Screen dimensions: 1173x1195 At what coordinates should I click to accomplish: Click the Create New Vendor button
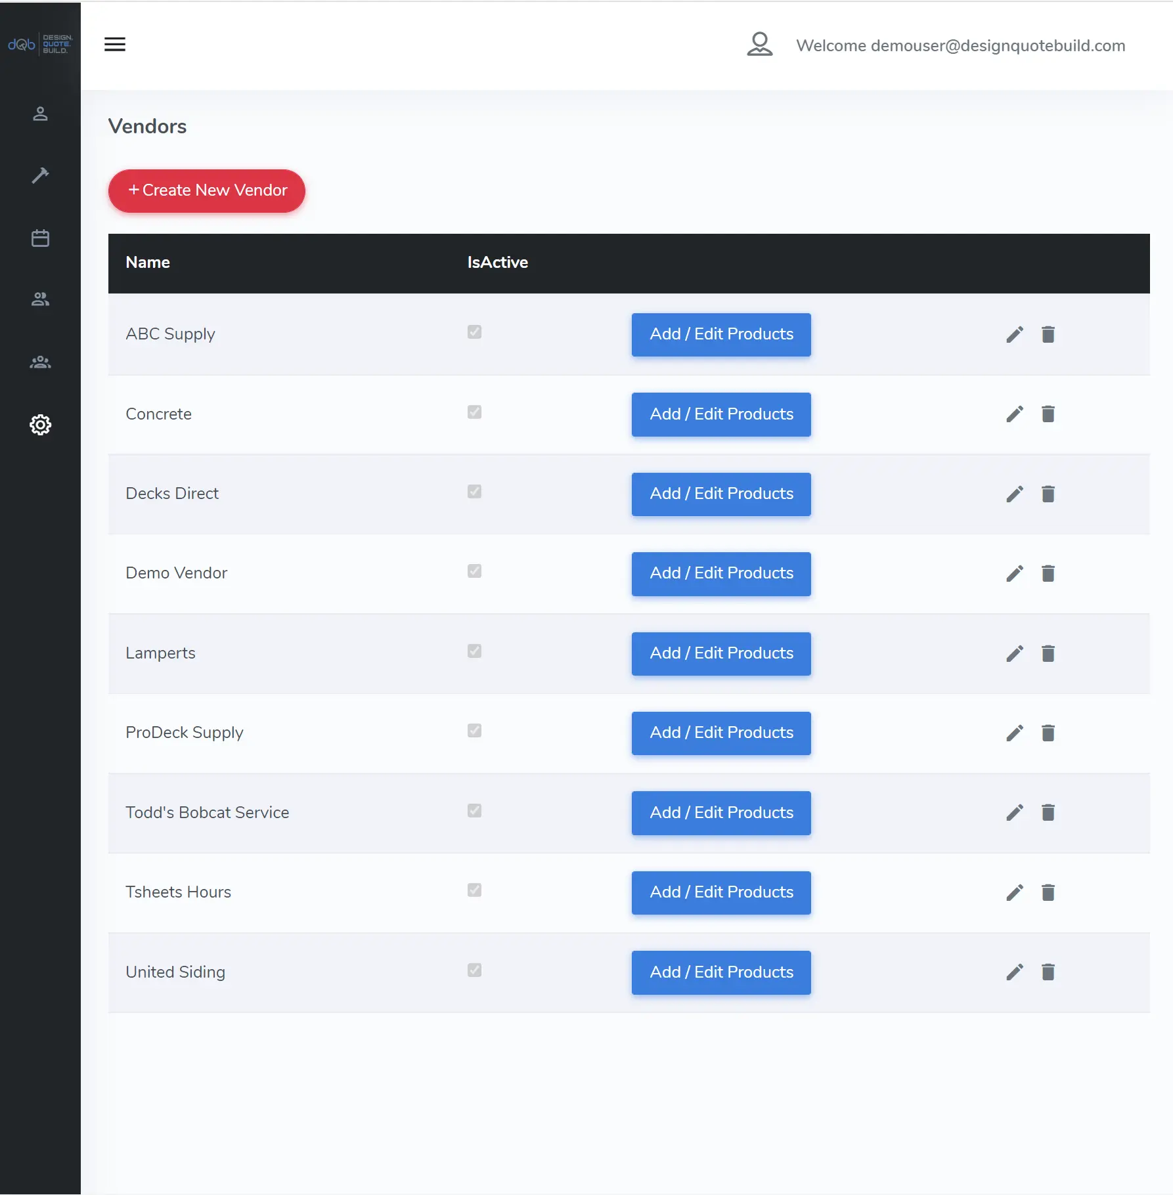(207, 190)
